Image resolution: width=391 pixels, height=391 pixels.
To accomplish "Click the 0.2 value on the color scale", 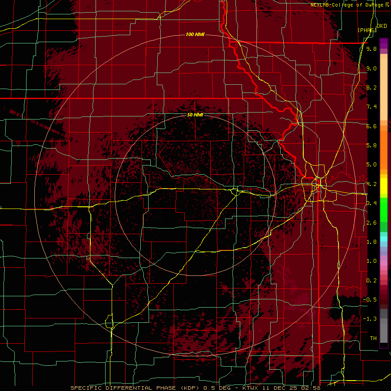I will [x=371, y=281].
